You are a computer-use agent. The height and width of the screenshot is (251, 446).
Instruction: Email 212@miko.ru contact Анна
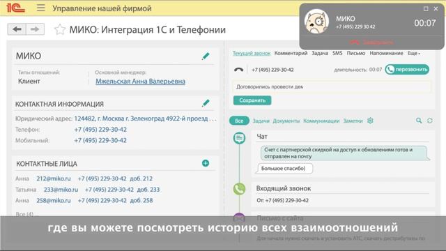click(54, 178)
